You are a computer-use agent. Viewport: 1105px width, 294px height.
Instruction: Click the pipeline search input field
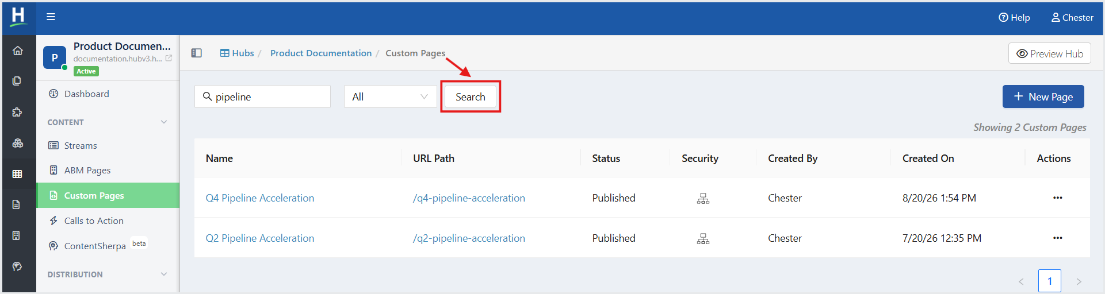tap(263, 96)
